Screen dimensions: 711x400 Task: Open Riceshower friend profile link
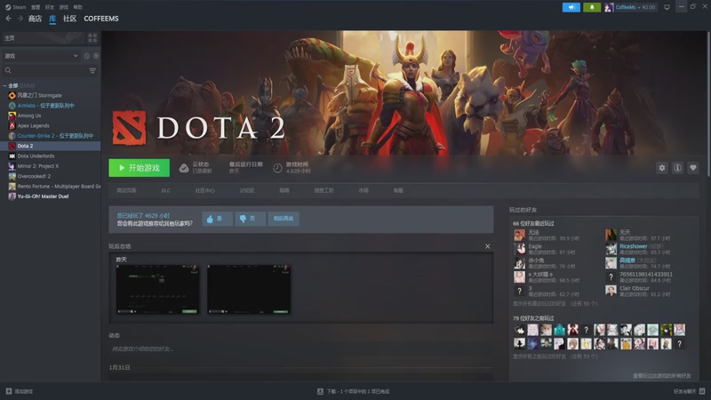tap(633, 246)
